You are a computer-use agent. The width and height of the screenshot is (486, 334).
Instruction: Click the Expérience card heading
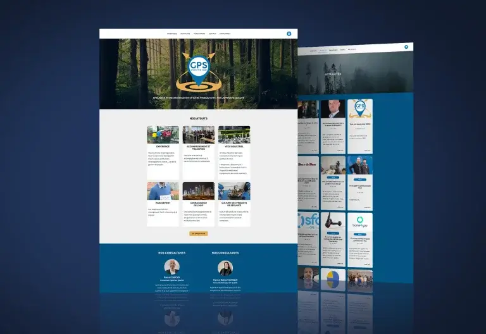[163, 146]
